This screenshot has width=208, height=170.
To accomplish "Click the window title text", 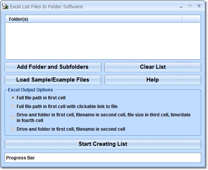I will [x=46, y=7].
